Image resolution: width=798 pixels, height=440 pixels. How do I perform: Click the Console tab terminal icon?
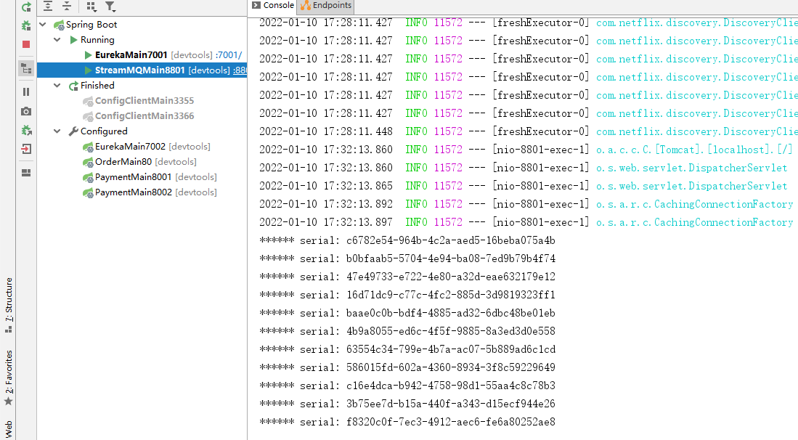(x=256, y=5)
